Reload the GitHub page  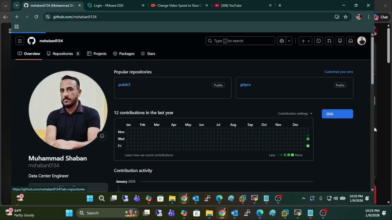[x=36, y=17]
